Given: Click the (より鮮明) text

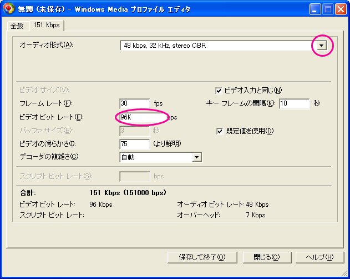Looking at the screenshot, I should (x=167, y=143).
